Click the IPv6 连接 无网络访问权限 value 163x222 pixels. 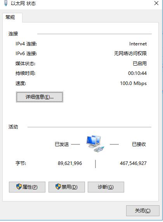click(130, 54)
